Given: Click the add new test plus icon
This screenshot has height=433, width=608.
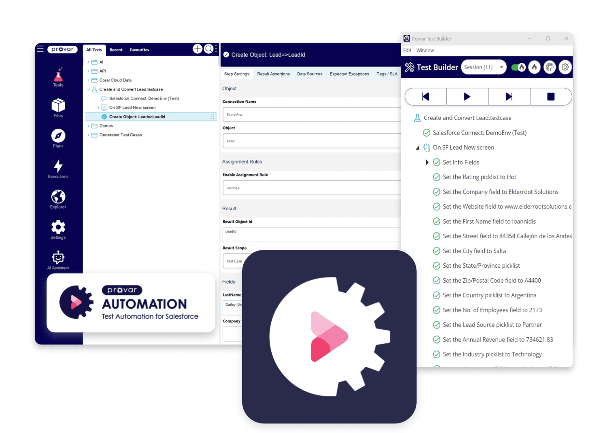Looking at the screenshot, I should click(197, 49).
